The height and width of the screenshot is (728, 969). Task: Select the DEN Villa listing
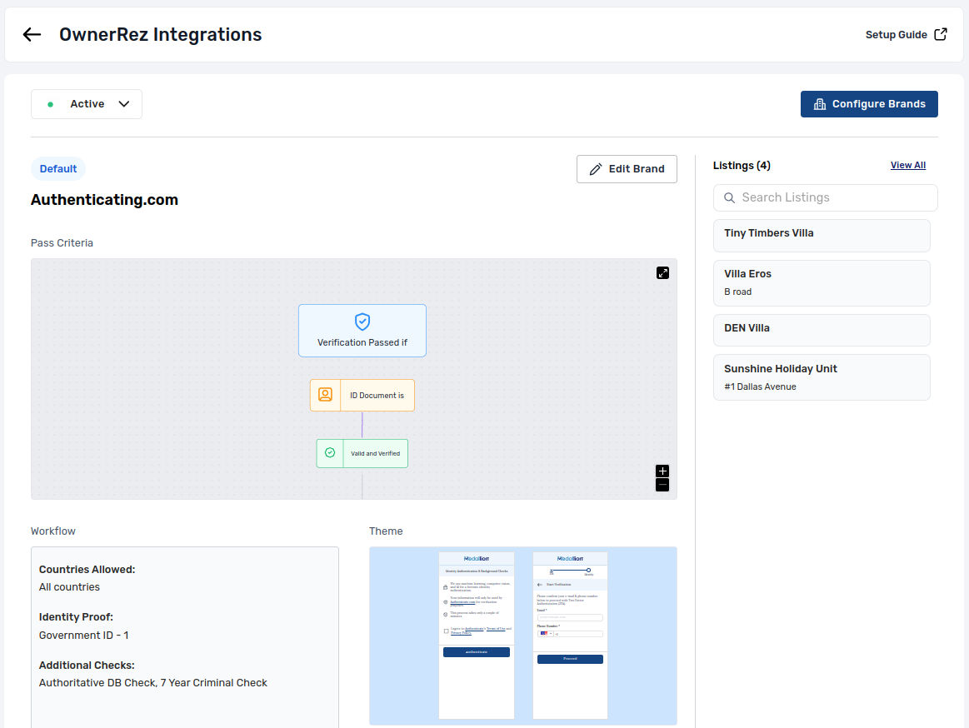click(821, 330)
